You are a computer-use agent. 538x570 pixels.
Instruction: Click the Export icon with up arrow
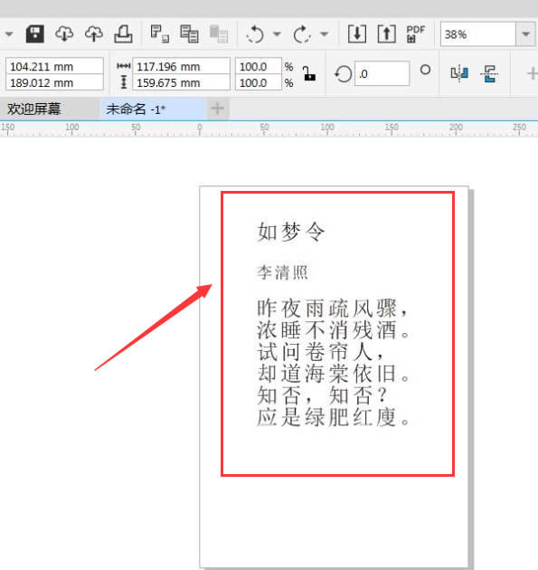[x=387, y=33]
